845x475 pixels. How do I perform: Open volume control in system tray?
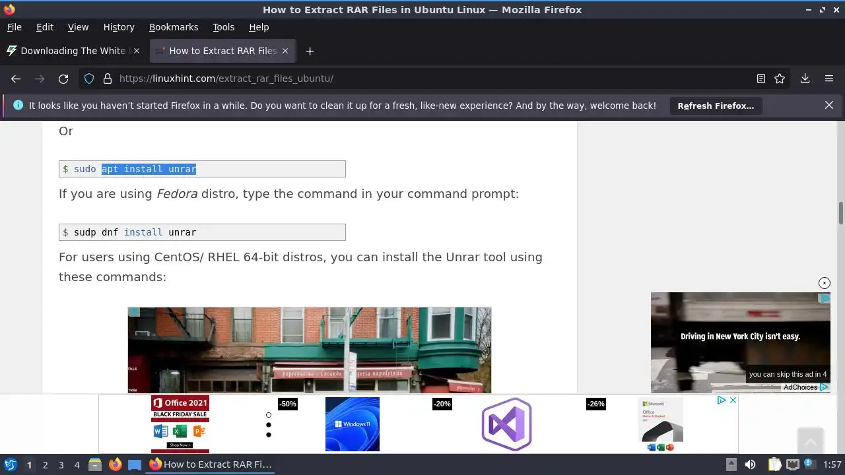[750, 464]
